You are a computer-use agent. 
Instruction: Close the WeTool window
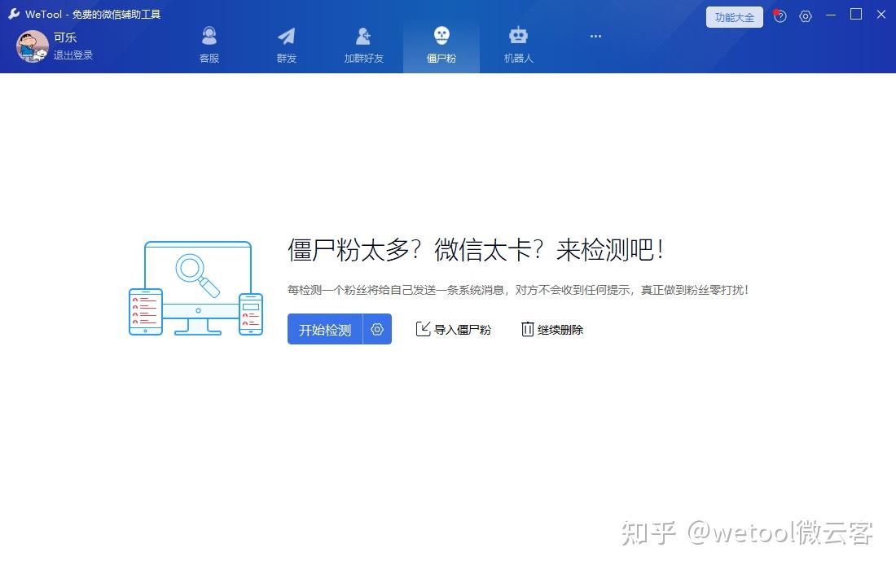pyautogui.click(x=881, y=15)
